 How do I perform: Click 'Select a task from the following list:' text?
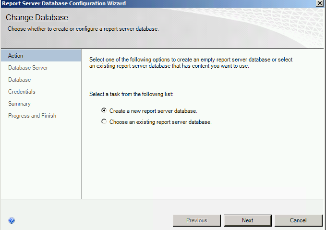coord(131,94)
